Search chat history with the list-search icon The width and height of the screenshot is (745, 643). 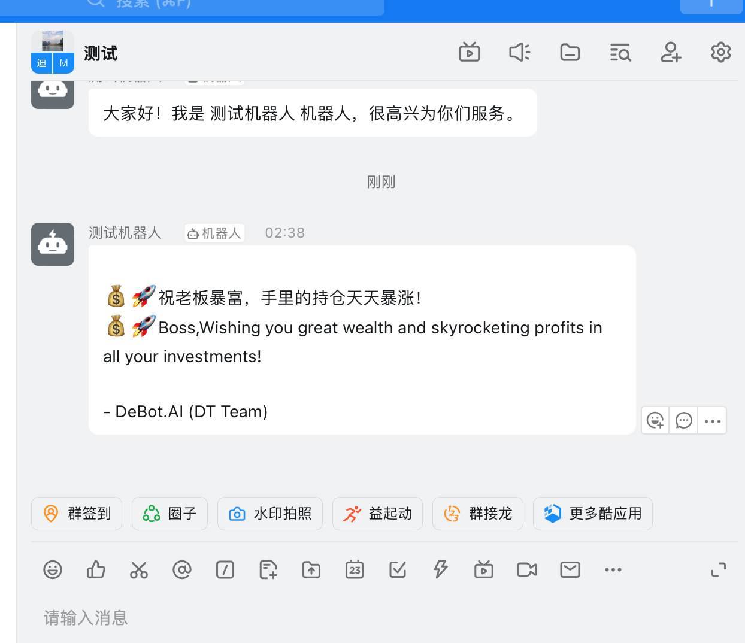(620, 53)
